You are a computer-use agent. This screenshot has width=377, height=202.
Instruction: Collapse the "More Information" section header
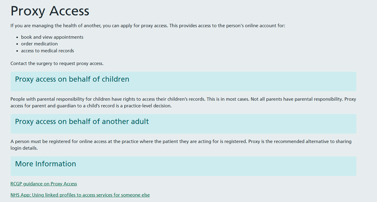point(45,164)
